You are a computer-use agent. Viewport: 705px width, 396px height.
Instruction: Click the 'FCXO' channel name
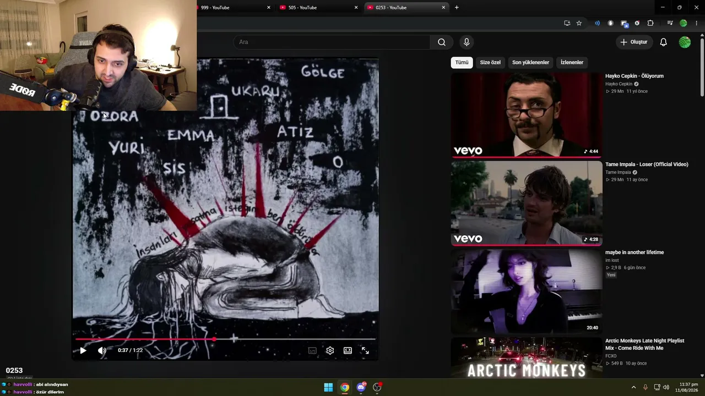click(611, 356)
